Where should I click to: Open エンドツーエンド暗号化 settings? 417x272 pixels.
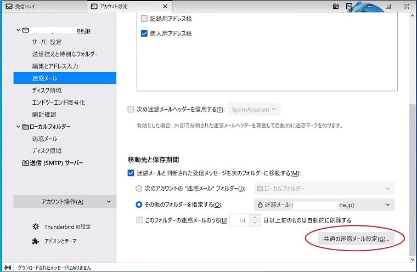[x=59, y=103]
